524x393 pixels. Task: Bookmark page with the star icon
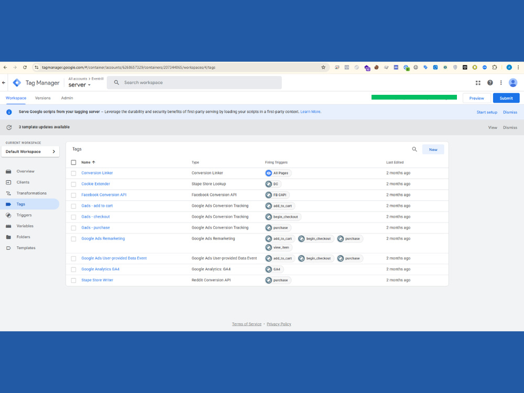click(x=323, y=67)
